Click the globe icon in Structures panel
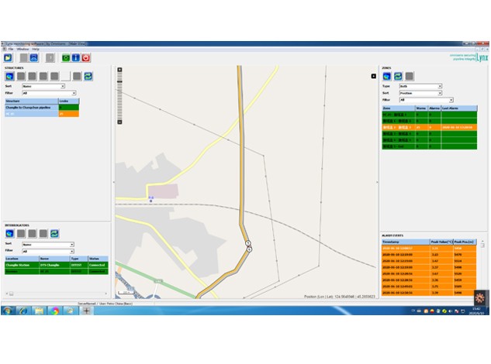491x364 pixels. pos(9,76)
